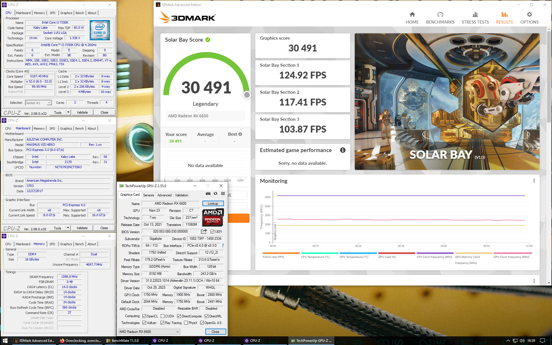Toggle the OpenGL 4.6 checkbox
Viewport: 552px width, 345px height.
click(202, 323)
